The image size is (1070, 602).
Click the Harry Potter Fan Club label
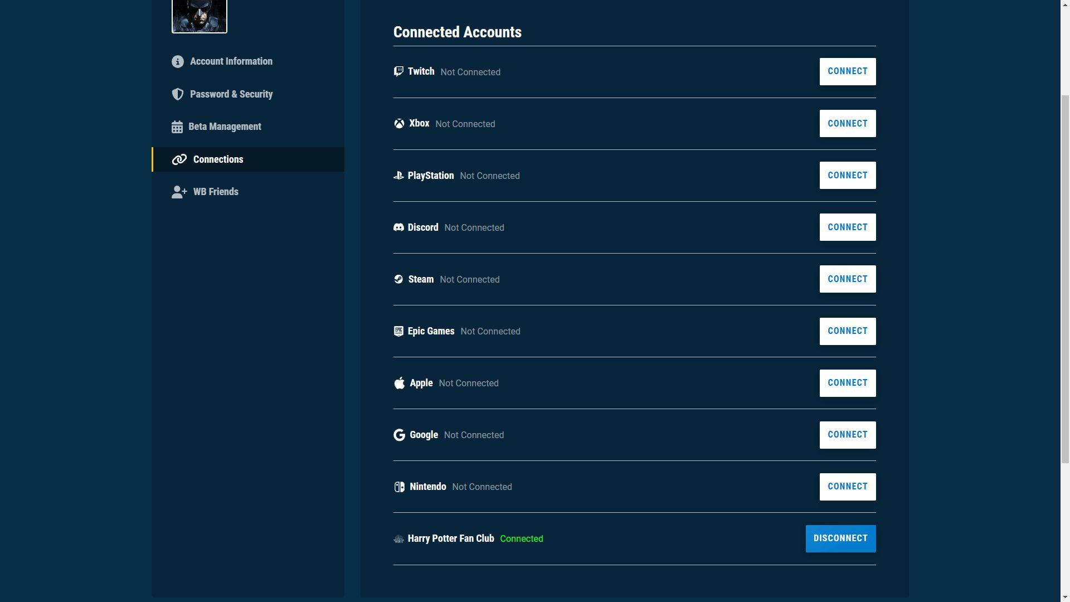[451, 538]
